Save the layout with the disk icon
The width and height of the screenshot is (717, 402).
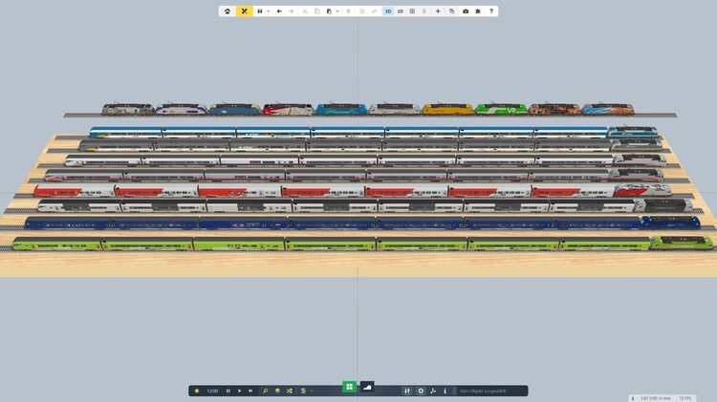pyautogui.click(x=260, y=11)
